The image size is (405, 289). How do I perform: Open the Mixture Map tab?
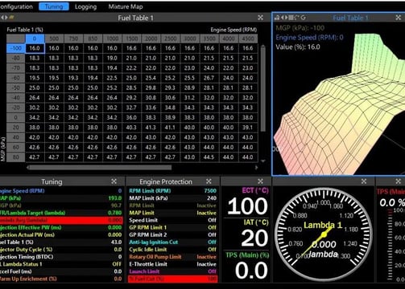click(x=126, y=6)
